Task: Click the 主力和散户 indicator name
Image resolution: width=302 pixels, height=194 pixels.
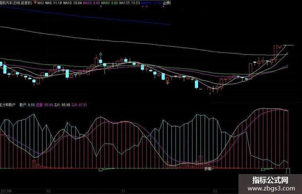Action: 8,105
